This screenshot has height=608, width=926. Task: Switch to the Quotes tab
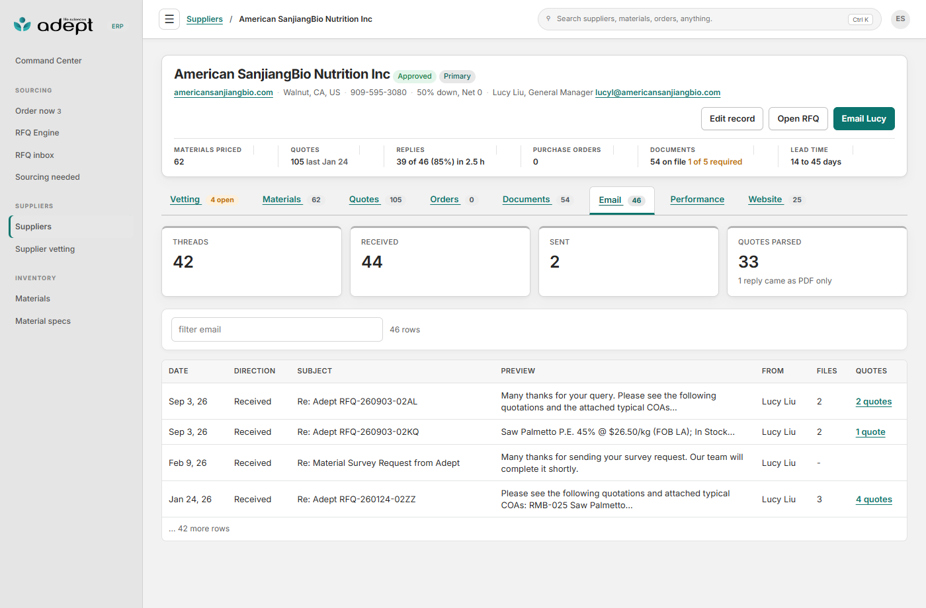point(376,200)
